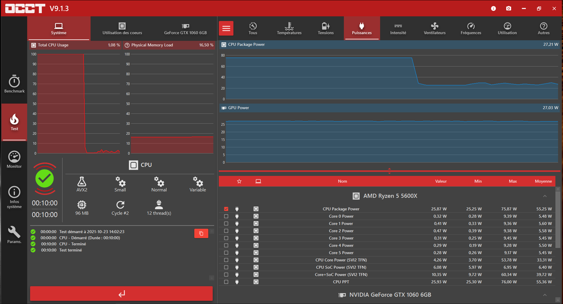
Task: Sort the table by Valeur column
Action: 441,181
